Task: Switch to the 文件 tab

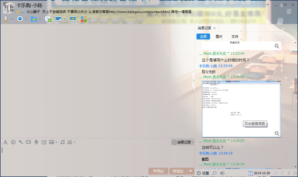Action: [x=235, y=37]
